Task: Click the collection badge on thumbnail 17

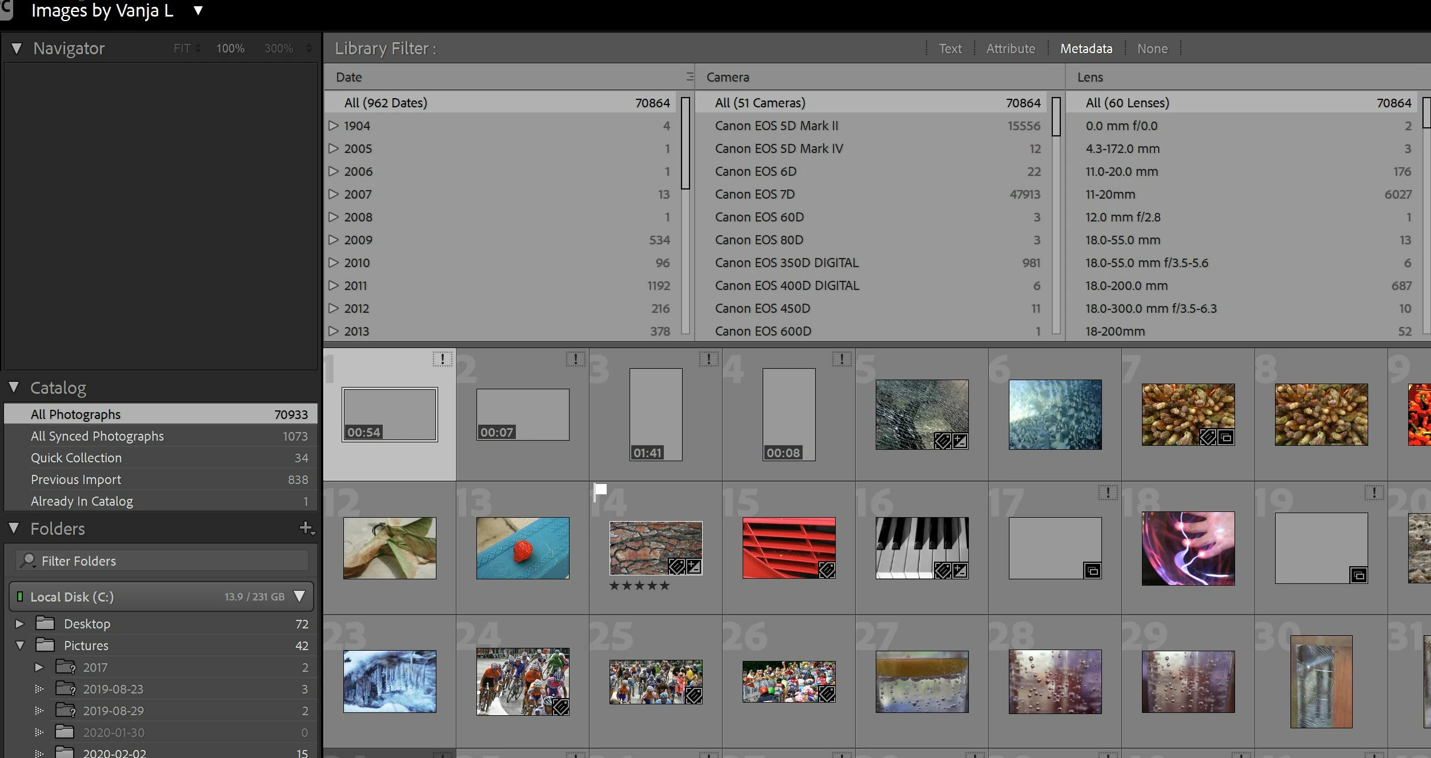Action: (1092, 570)
